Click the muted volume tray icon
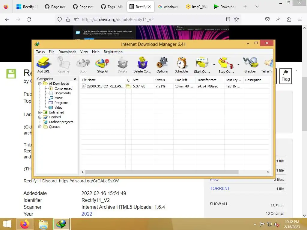Screen dimensions: 307x230 coord(277,224)
